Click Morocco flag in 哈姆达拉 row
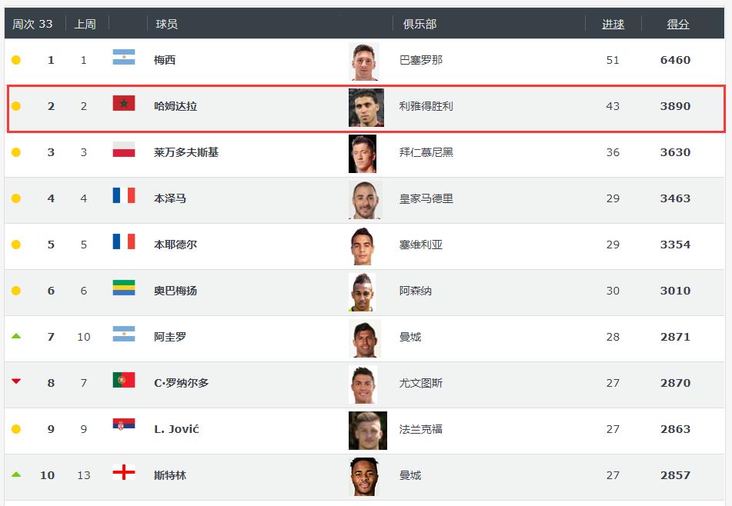 click(124, 103)
